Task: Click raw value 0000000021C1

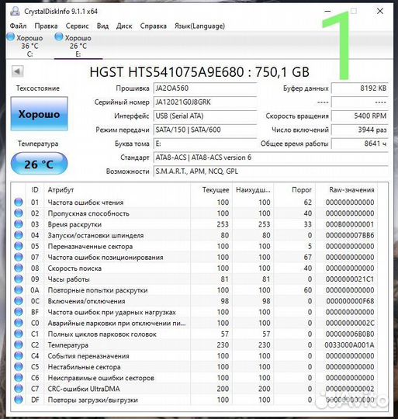Action: point(350,279)
